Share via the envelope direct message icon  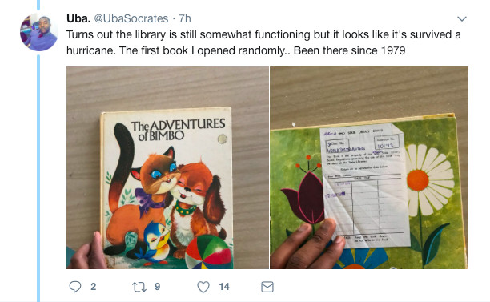pos(267,287)
